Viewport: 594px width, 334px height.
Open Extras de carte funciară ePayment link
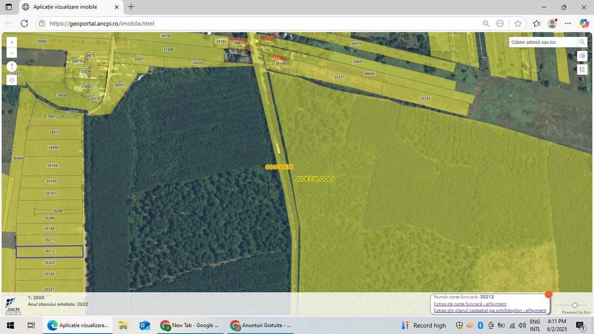click(470, 304)
